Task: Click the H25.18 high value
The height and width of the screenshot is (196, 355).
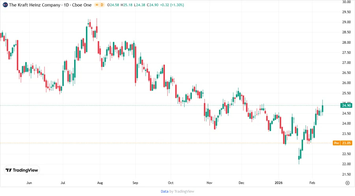Action: [x=126, y=5]
